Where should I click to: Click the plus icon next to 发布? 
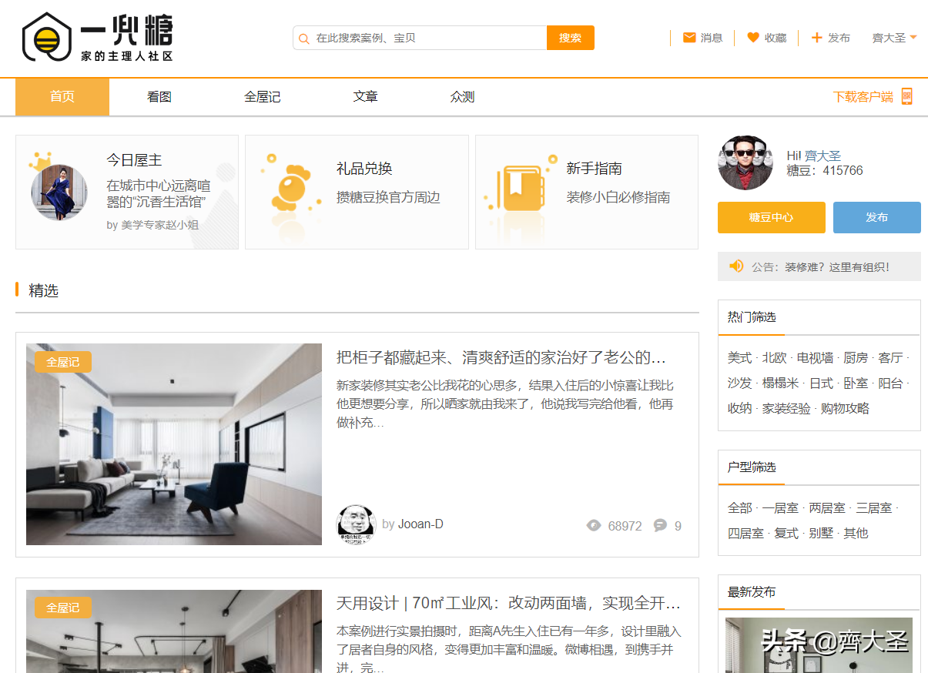pyautogui.click(x=817, y=38)
